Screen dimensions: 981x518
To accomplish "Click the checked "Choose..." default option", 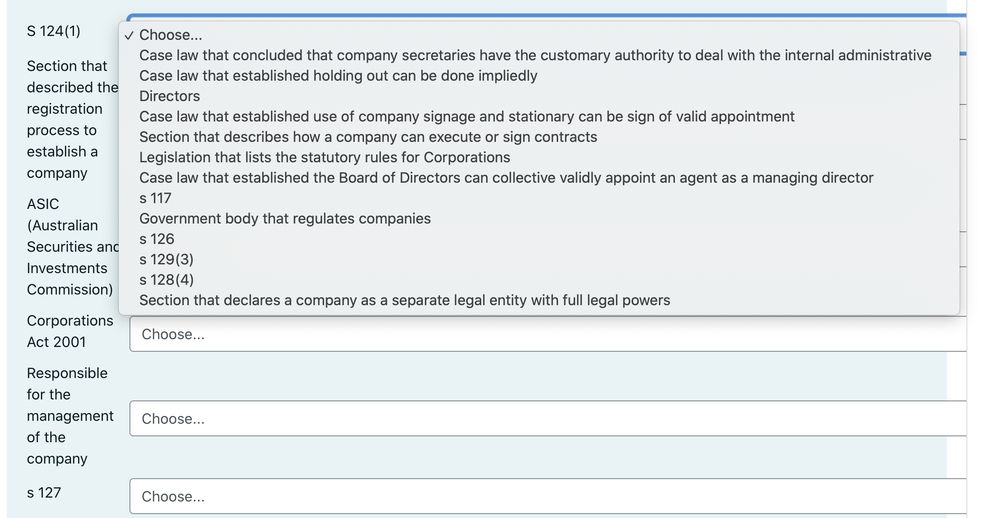I will [x=170, y=35].
